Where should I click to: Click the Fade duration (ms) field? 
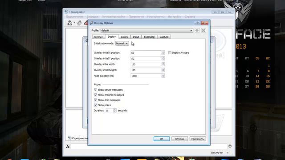click(146, 76)
